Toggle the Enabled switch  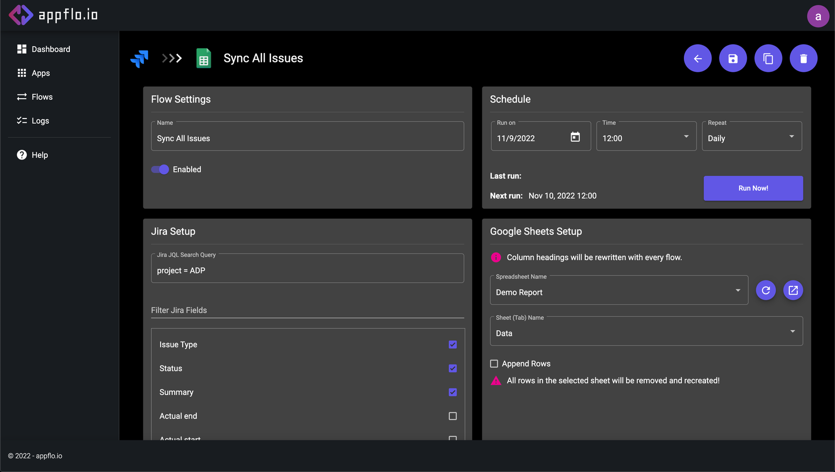click(x=160, y=169)
